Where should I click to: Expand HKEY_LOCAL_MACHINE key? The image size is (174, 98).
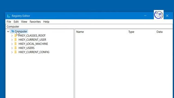12,44
